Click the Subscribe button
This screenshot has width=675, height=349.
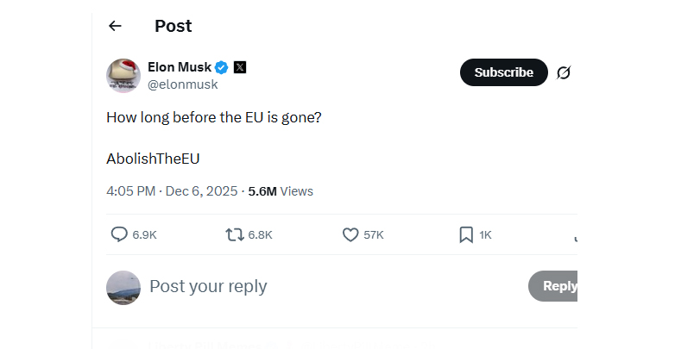[503, 72]
